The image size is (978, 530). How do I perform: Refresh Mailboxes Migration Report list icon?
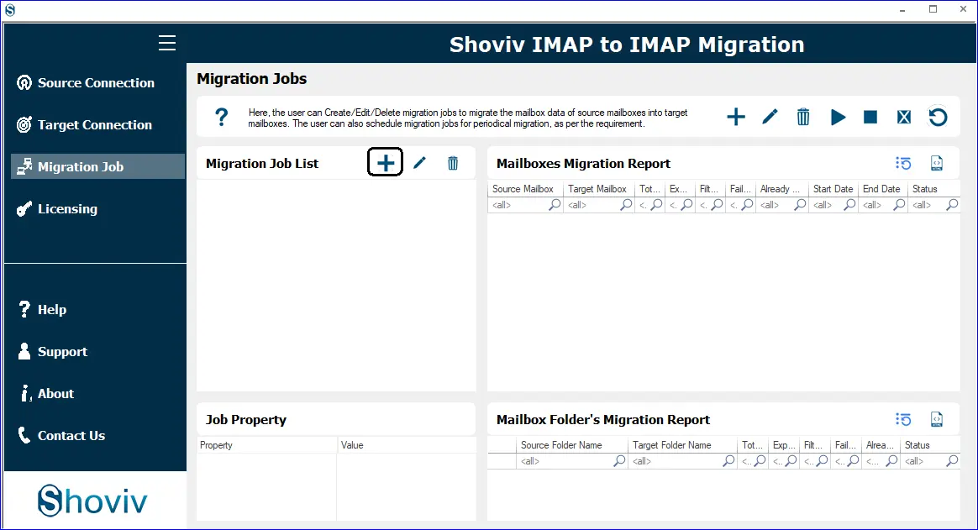pos(903,163)
